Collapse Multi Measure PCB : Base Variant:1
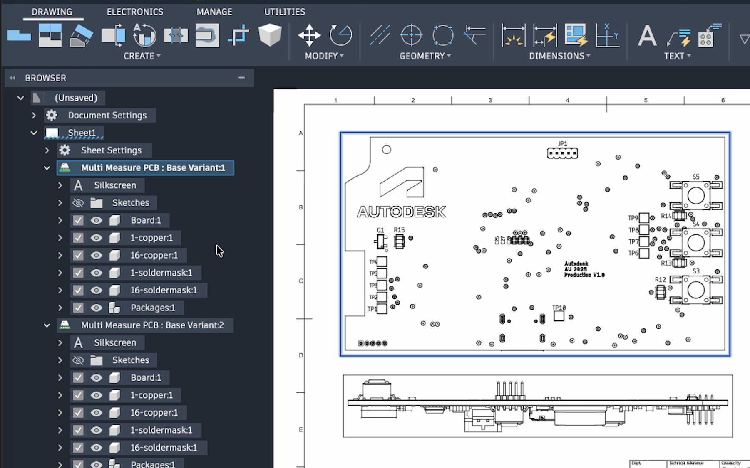Viewport: 750px width, 468px height. (47, 168)
